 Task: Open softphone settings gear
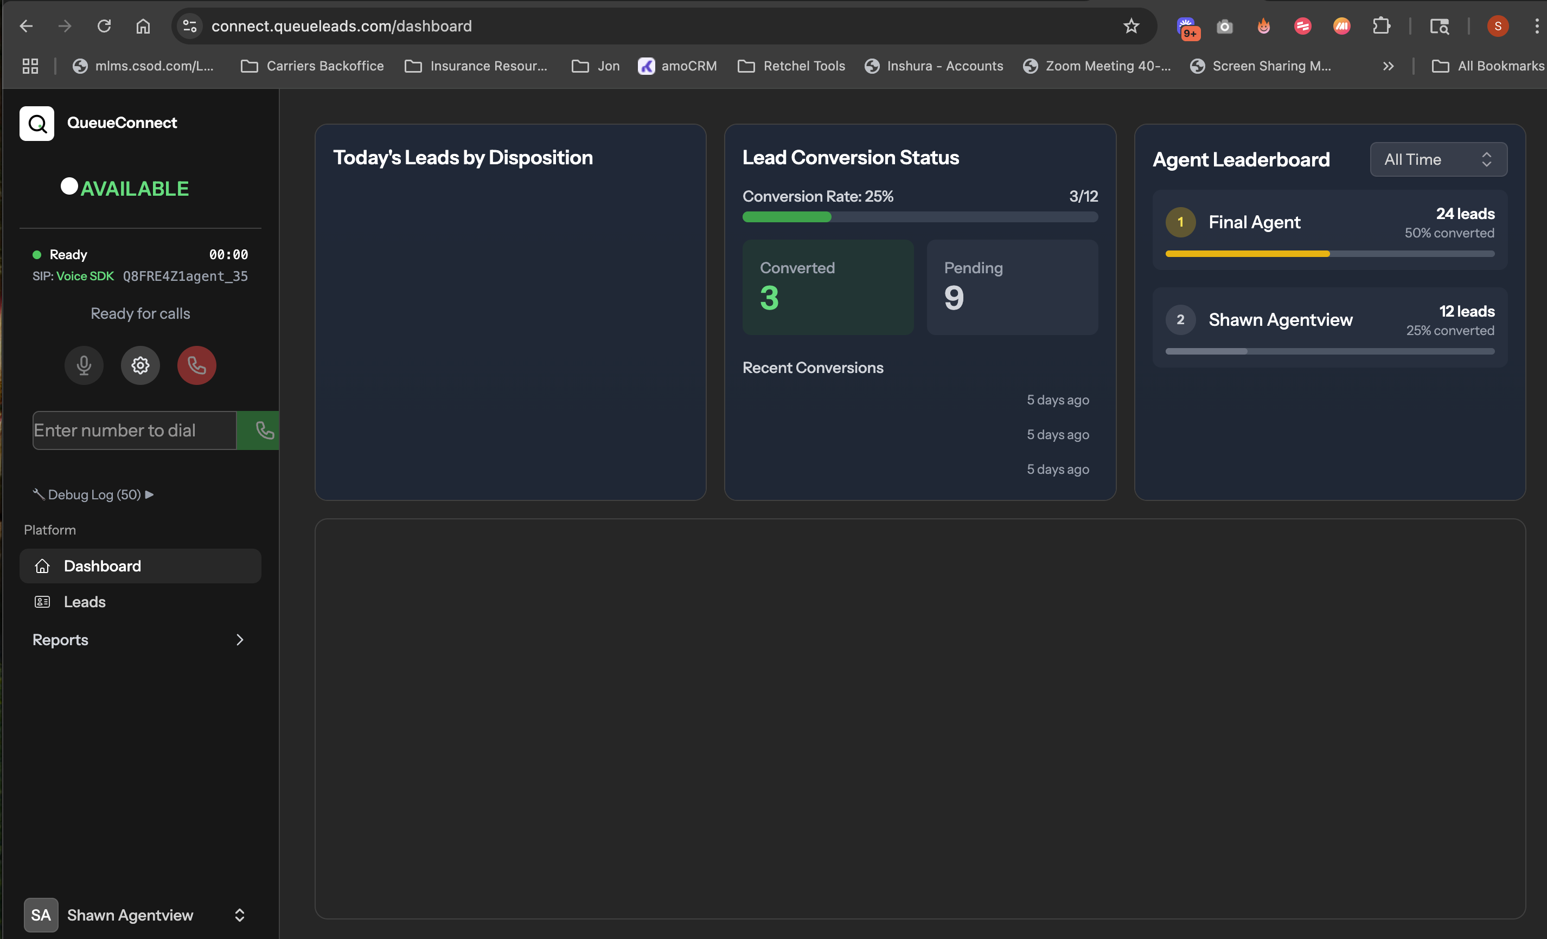click(x=140, y=365)
